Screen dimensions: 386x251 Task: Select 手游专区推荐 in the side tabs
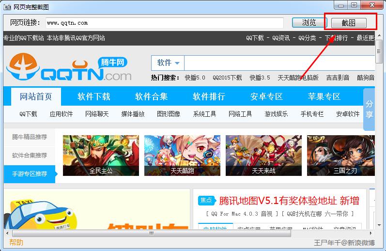(x=30, y=173)
